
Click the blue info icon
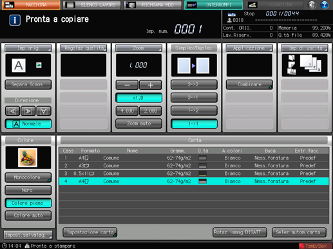pyautogui.click(x=15, y=20)
